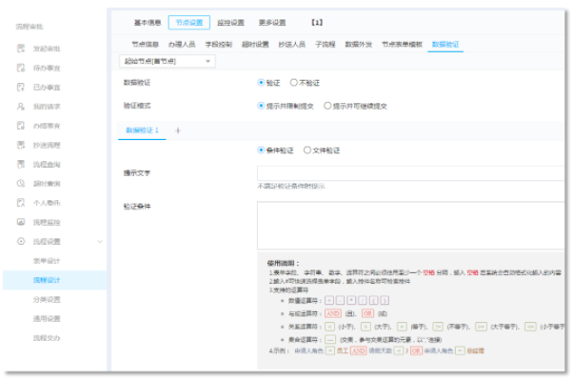Screen dimensions: 573x379
Task: Click the AND operator box in 与或运算符 row
Action: click(x=332, y=313)
